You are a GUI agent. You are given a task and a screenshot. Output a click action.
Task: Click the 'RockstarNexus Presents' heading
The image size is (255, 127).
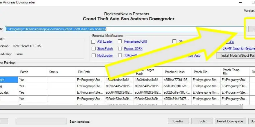[127, 14]
